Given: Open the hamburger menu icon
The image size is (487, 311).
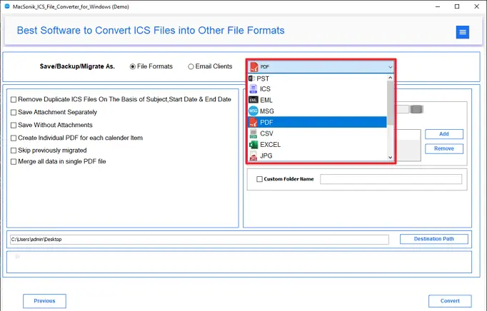Looking at the screenshot, I should coord(462,32).
